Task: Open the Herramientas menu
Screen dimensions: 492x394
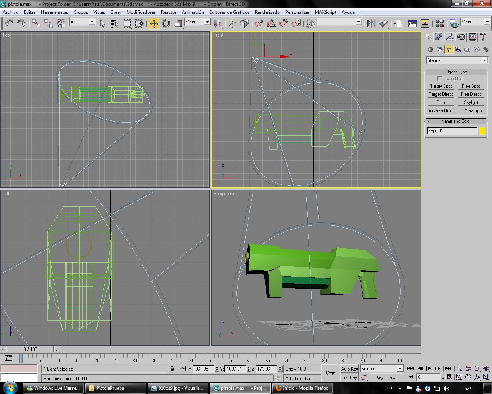Action: (54, 12)
